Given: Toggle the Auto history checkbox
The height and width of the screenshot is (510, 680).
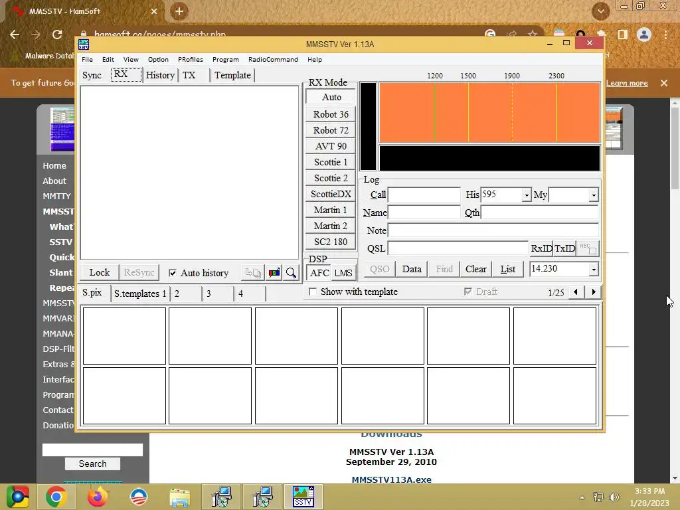Looking at the screenshot, I should (172, 273).
